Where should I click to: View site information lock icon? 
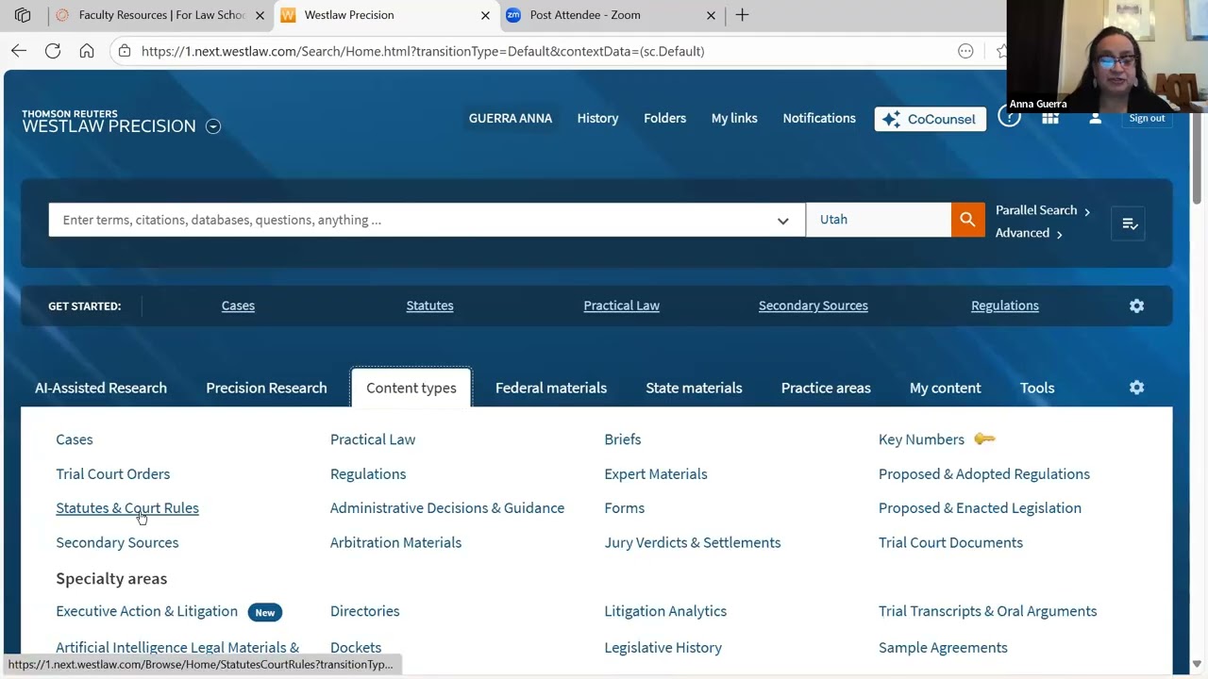125,51
